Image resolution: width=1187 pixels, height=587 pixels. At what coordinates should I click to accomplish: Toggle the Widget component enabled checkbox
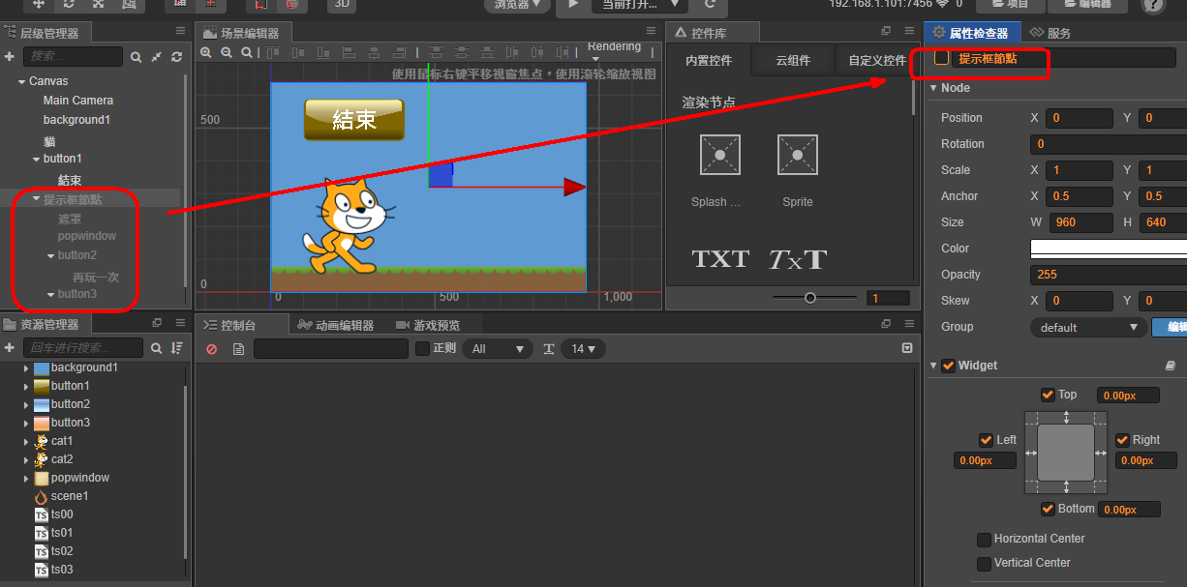click(x=948, y=366)
